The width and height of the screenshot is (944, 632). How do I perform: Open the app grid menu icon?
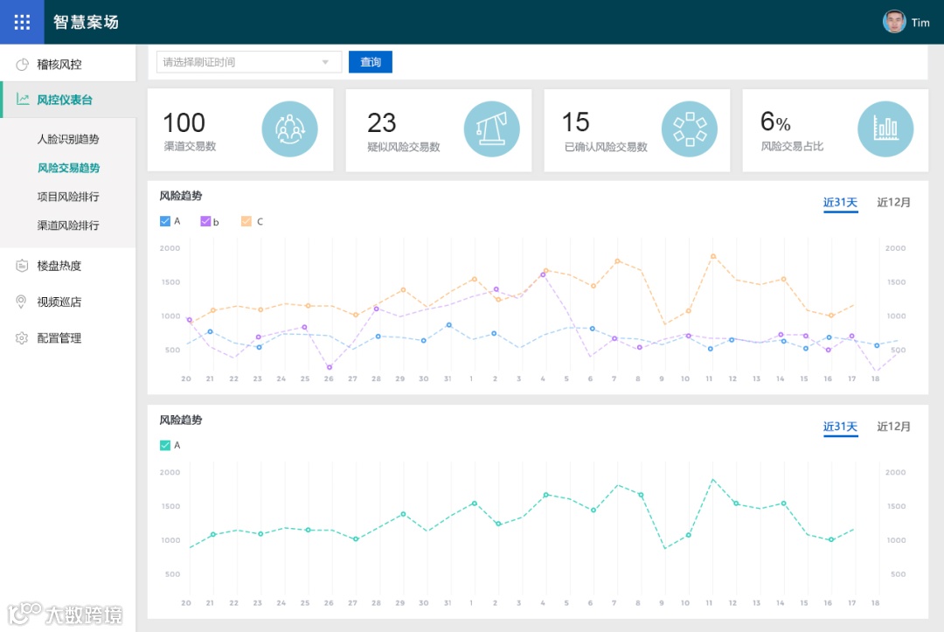tap(22, 22)
